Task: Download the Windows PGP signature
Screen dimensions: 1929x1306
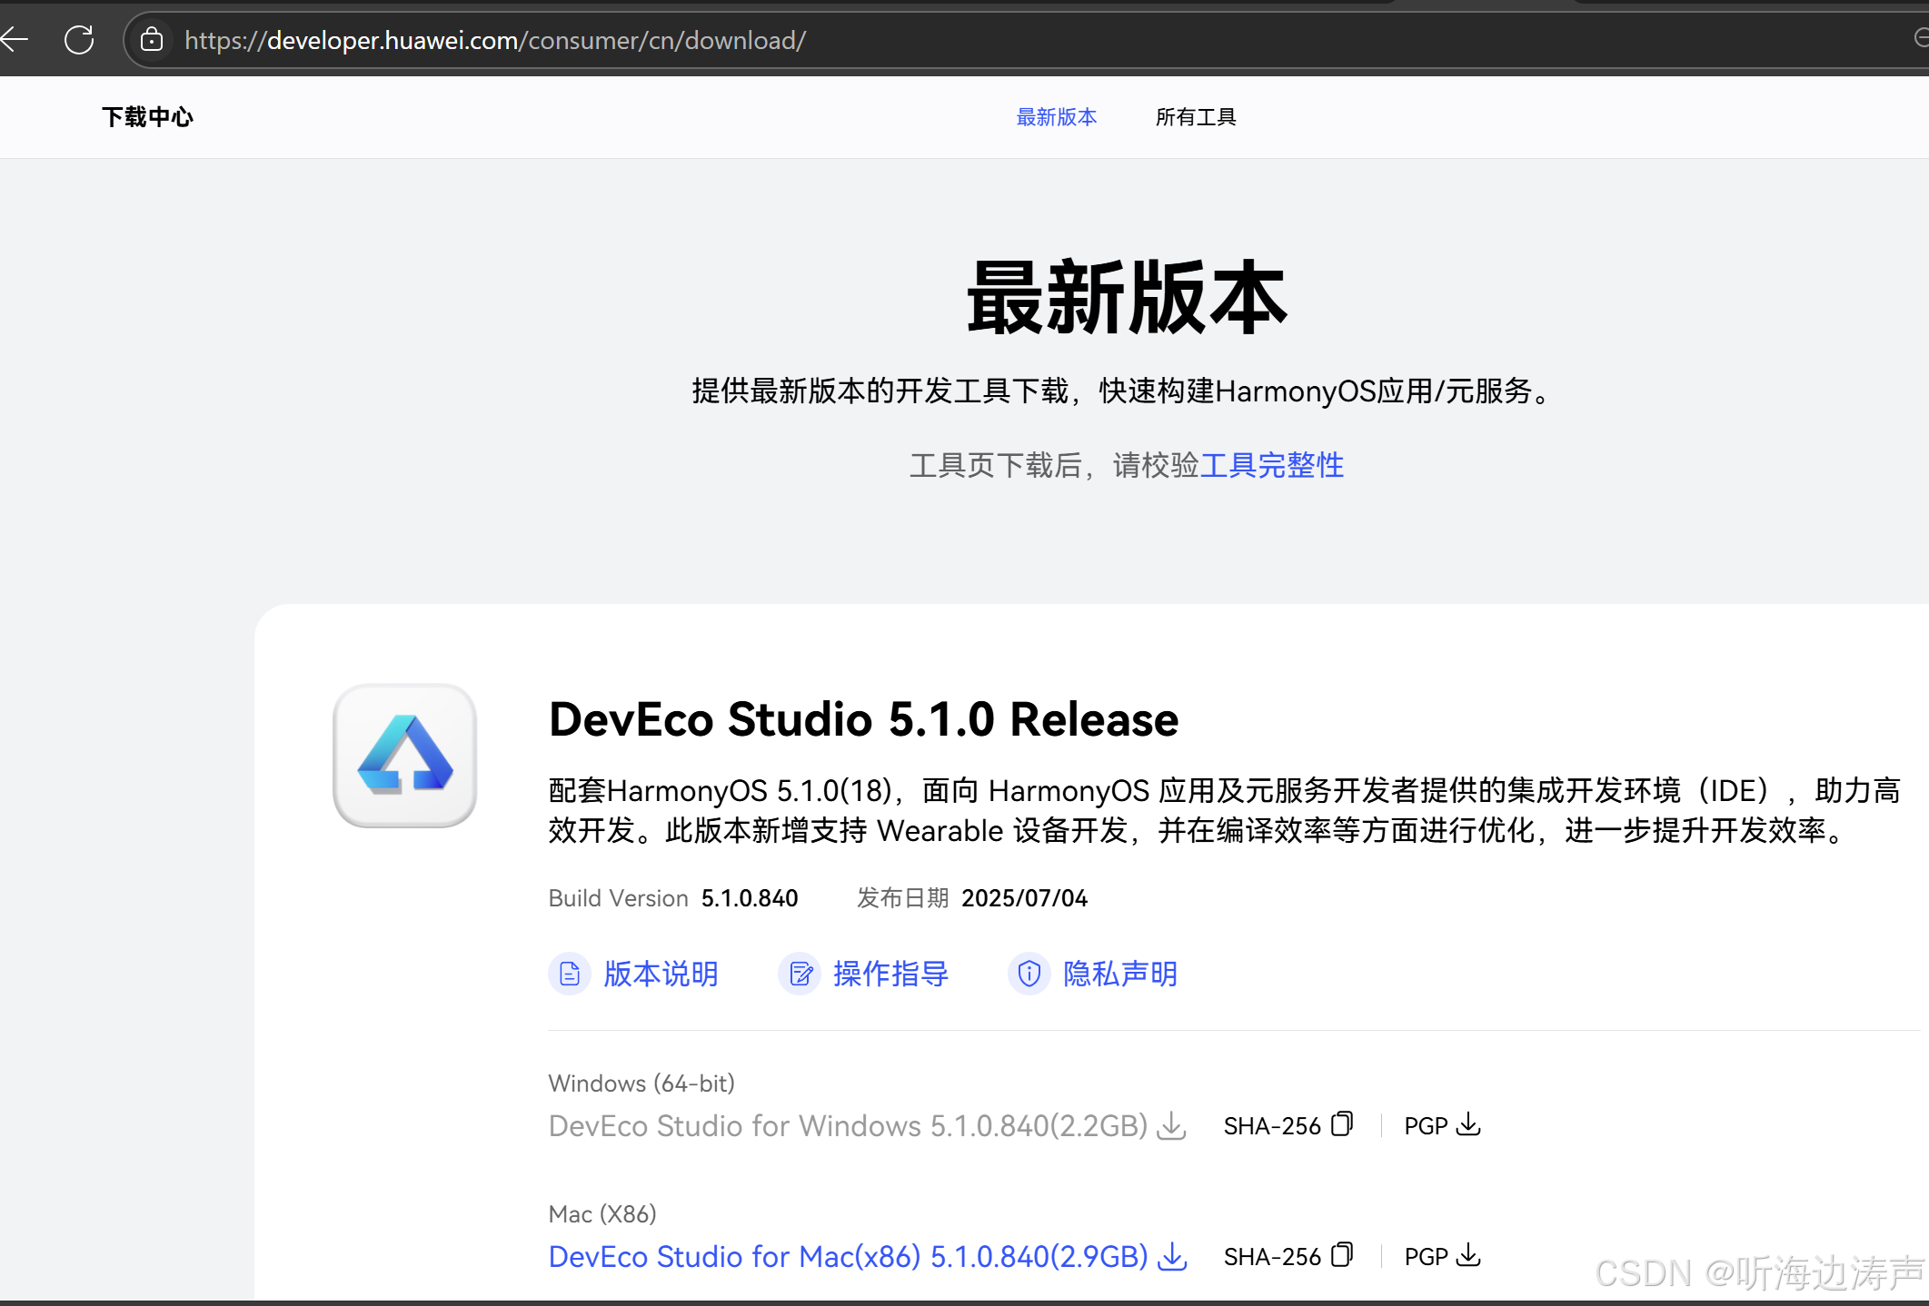Action: pos(1468,1124)
